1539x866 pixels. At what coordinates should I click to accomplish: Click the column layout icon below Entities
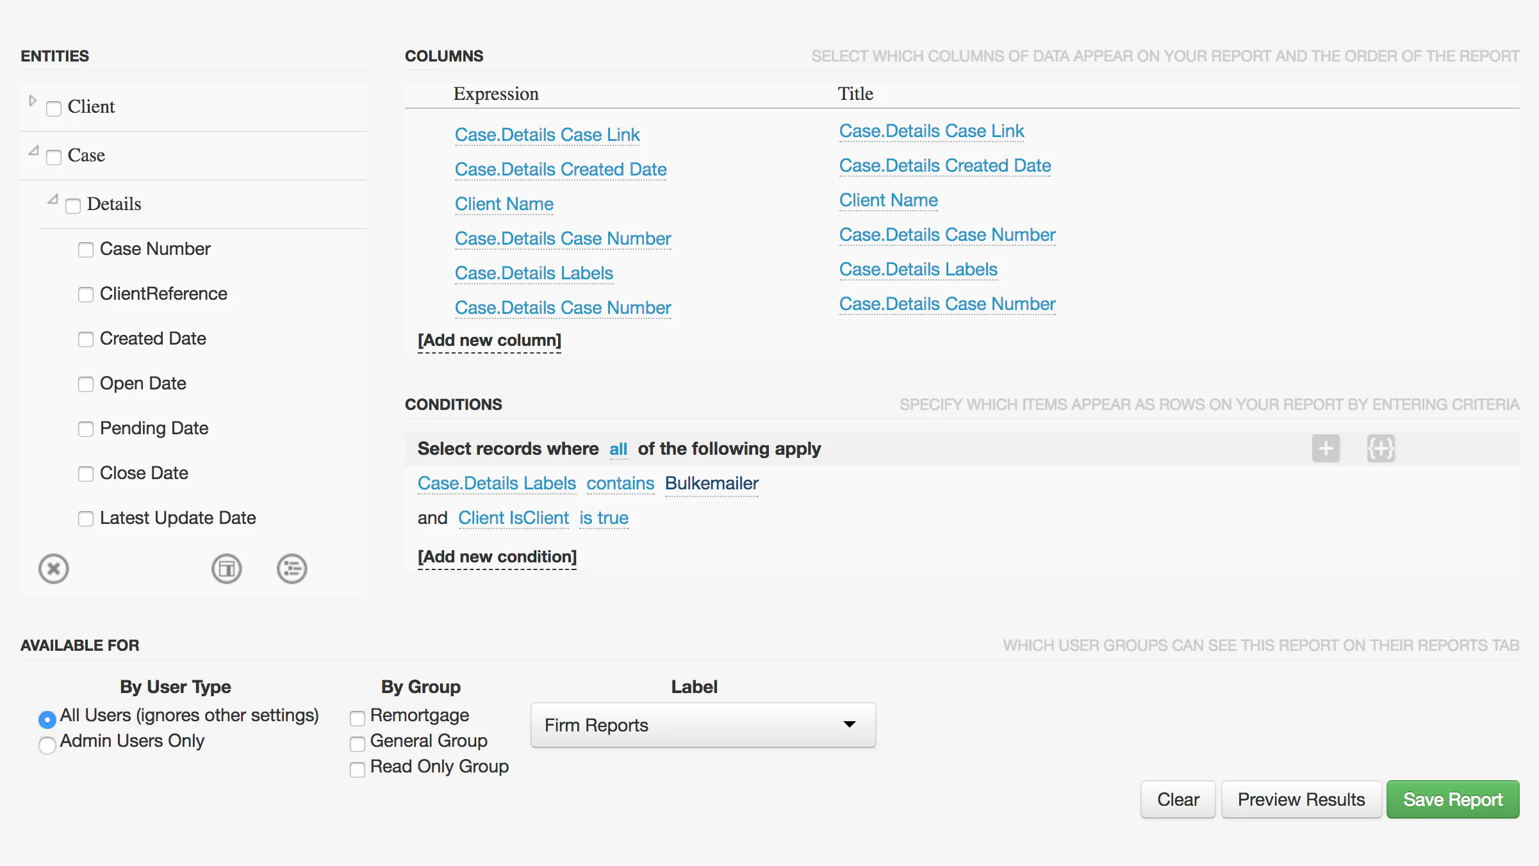(226, 568)
